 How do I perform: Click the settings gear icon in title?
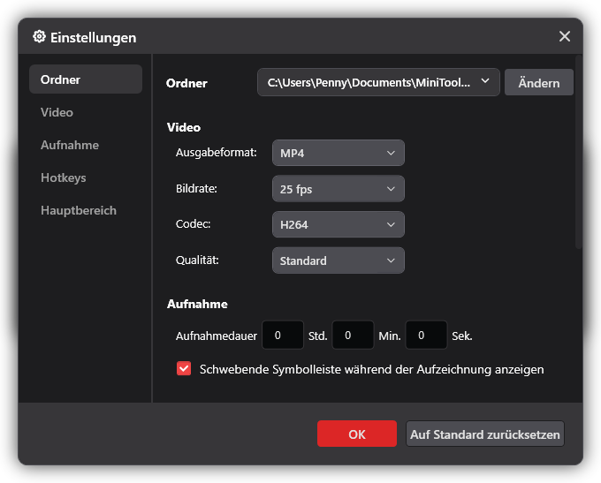(39, 37)
